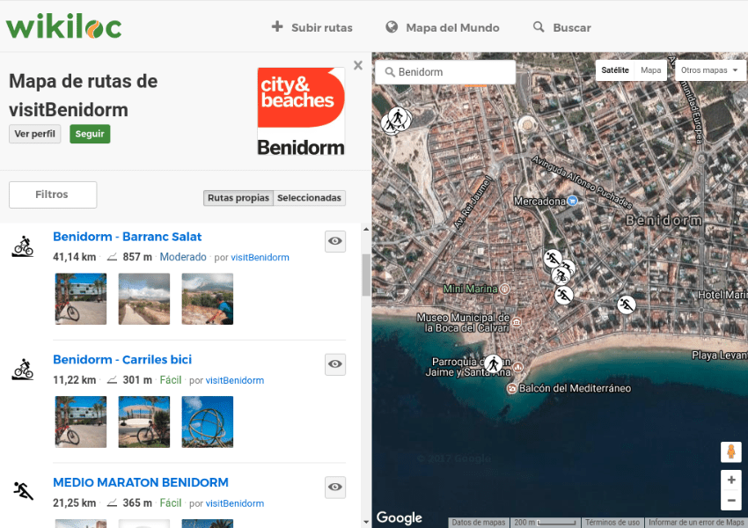This screenshot has height=528, width=748.
Task: Click the mountain bike icon for Barranc Salat
Action: (23, 246)
